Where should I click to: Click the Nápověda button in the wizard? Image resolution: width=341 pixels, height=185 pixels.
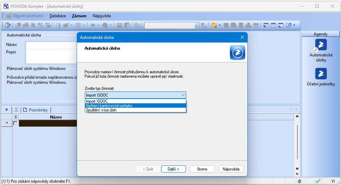pyautogui.click(x=231, y=169)
